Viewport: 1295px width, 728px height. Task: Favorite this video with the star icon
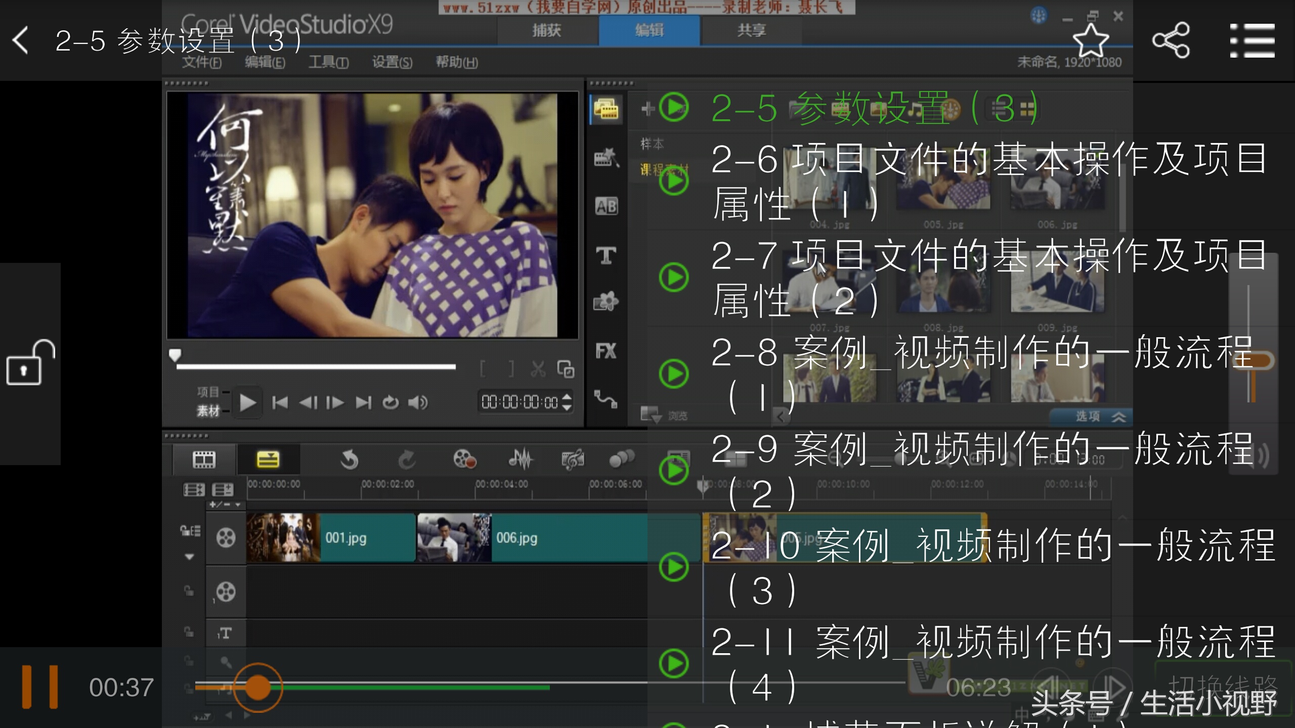pos(1091,40)
